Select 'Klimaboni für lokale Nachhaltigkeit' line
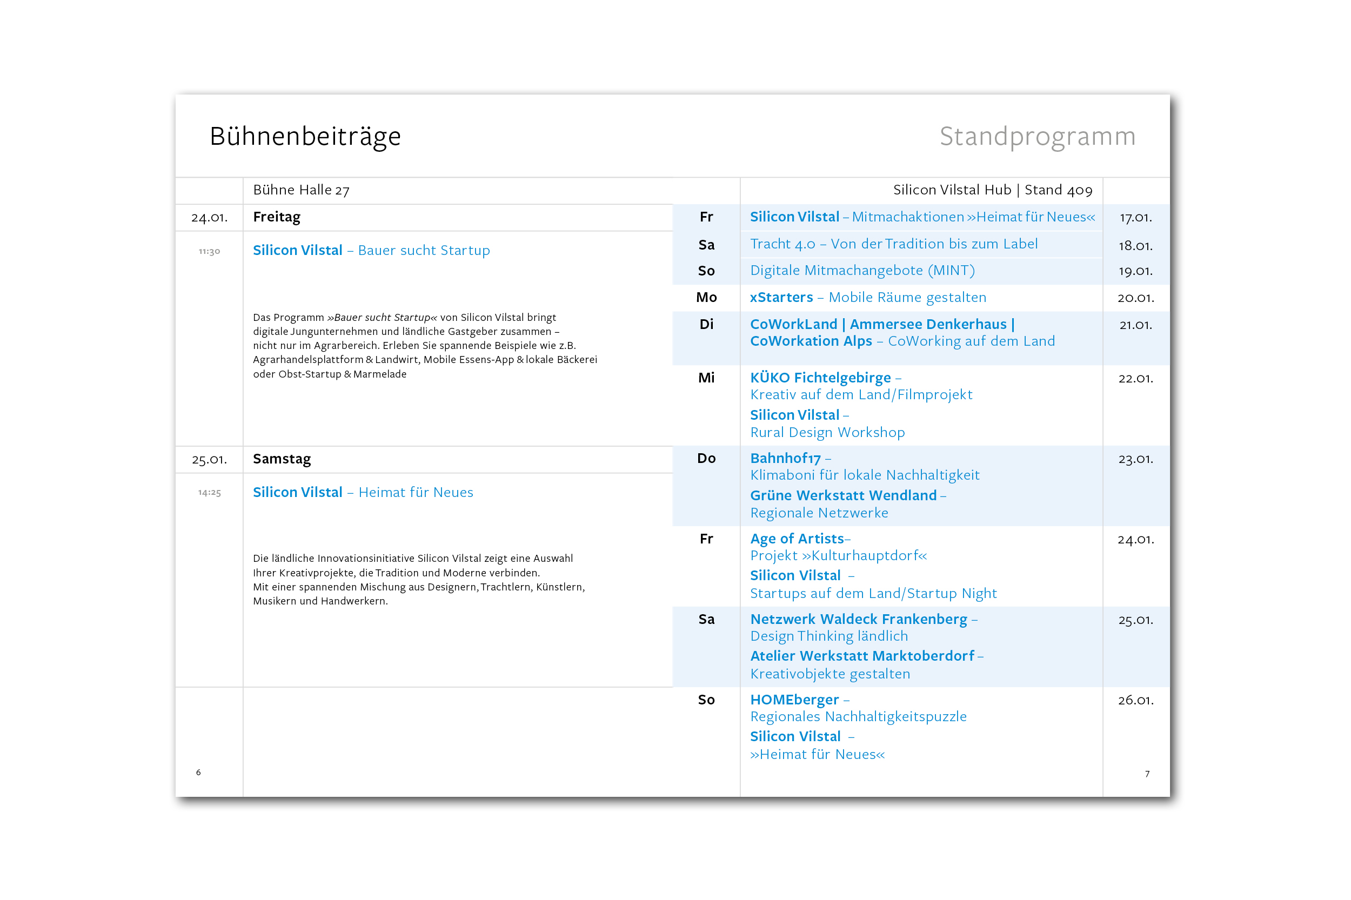This screenshot has height=900, width=1351. (865, 475)
